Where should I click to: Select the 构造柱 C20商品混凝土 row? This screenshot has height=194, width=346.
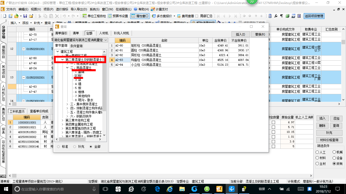coord(179,60)
